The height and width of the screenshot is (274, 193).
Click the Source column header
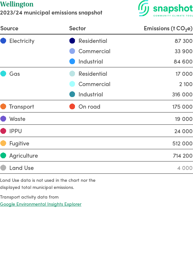click(9, 28)
